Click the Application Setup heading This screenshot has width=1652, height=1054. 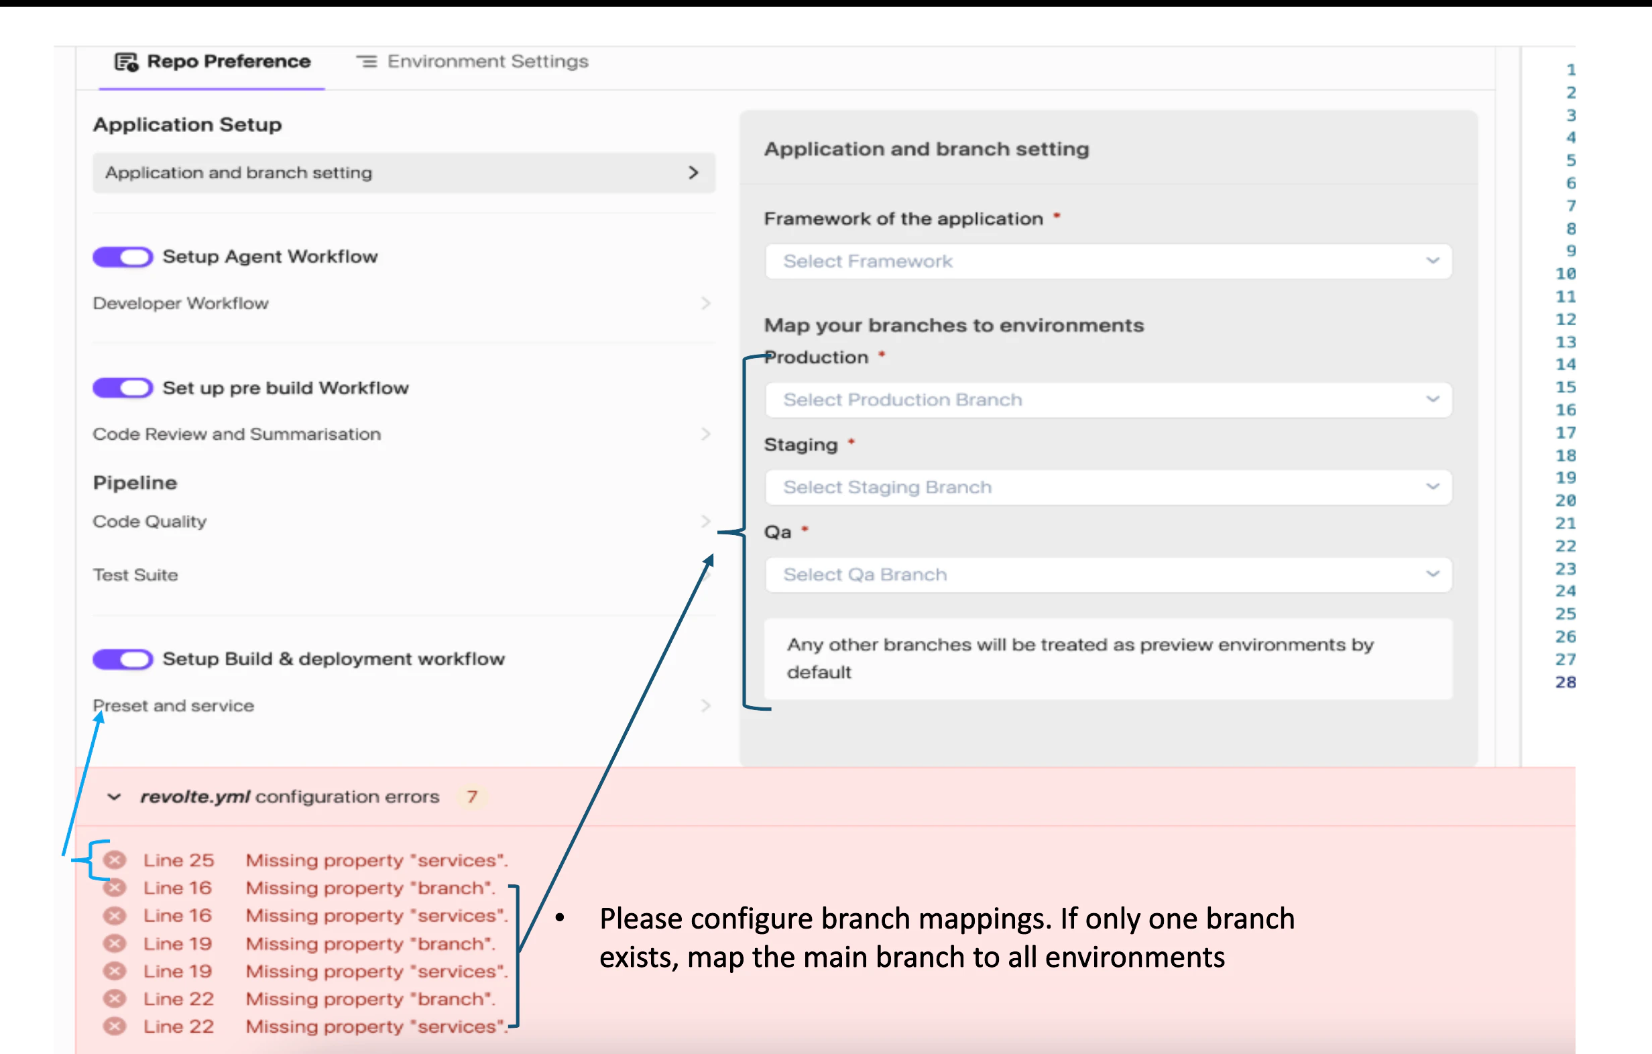(187, 125)
